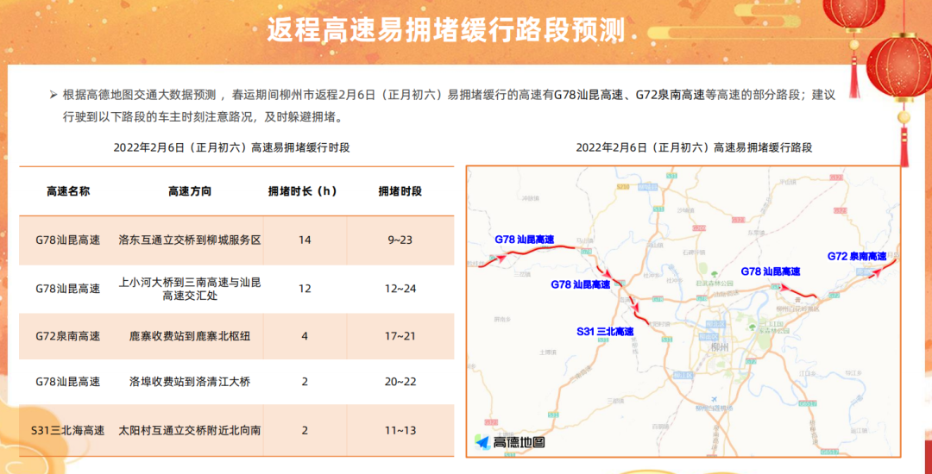Click the leftmost G78 汕昆高速 map label
Image resolution: width=932 pixels, height=474 pixels.
[x=524, y=239]
